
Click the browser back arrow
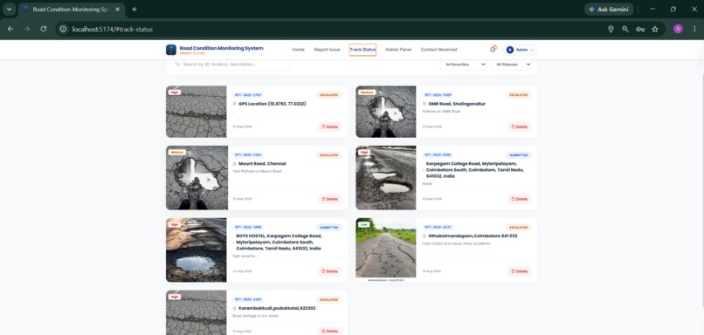pyautogui.click(x=10, y=29)
